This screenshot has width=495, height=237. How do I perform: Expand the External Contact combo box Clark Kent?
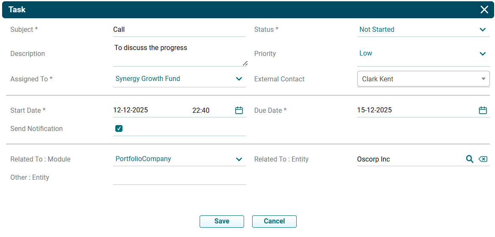[x=483, y=79]
